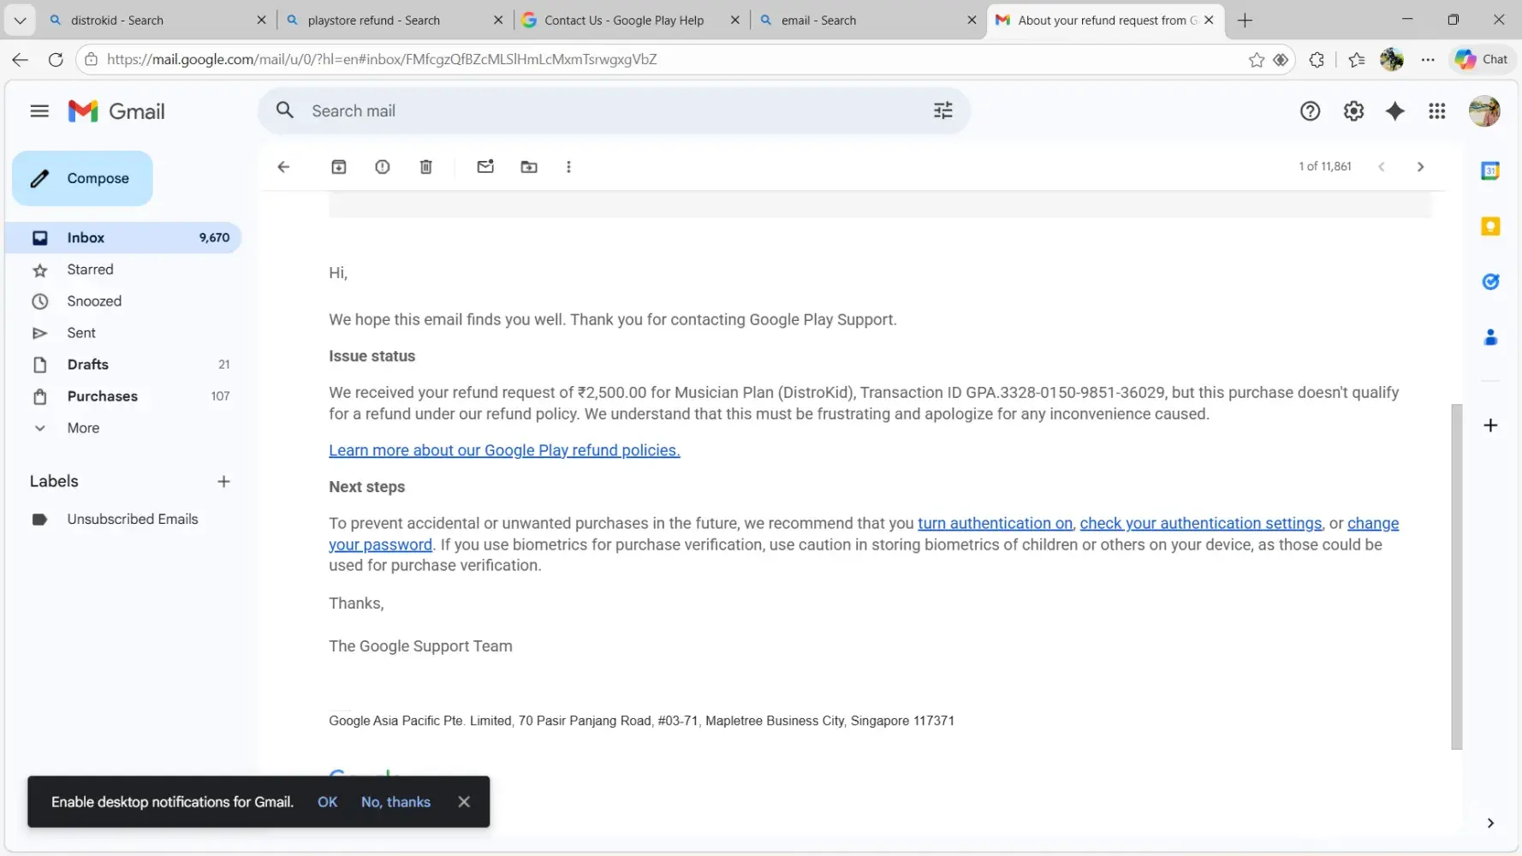Image resolution: width=1522 pixels, height=856 pixels.
Task: Compose a new email
Action: click(82, 178)
